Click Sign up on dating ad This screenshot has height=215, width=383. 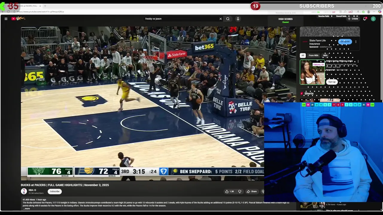(332, 82)
